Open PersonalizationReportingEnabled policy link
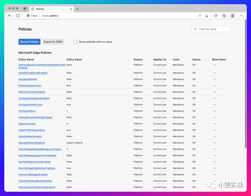251x196 pixels. (37, 187)
